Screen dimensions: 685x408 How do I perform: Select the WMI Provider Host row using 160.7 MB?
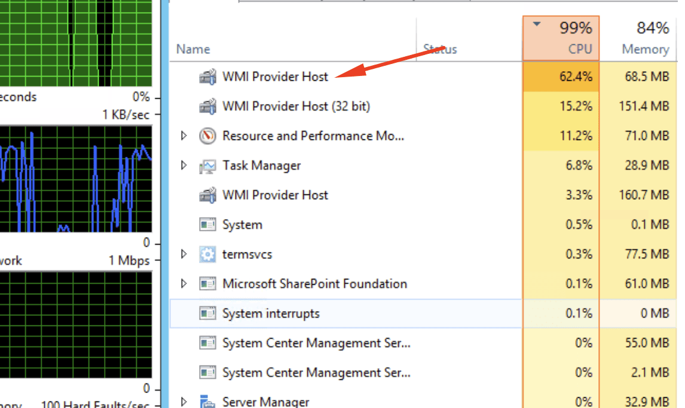(423, 195)
